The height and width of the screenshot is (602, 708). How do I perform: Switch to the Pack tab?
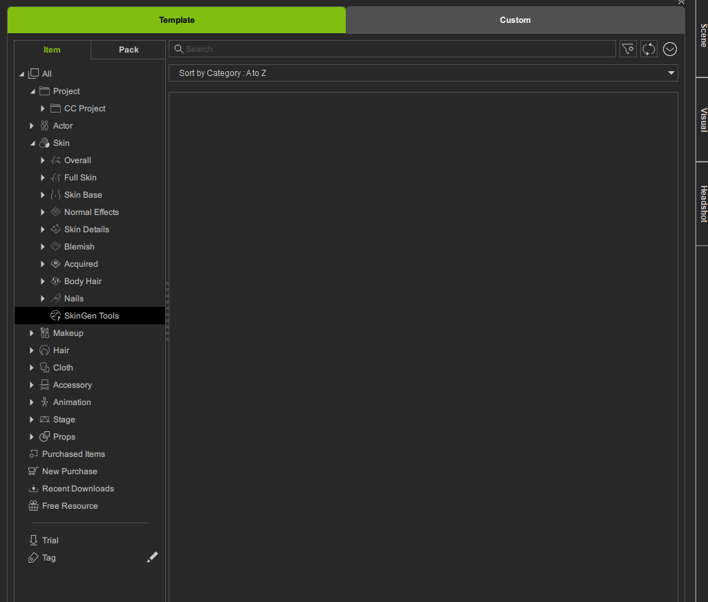click(129, 50)
